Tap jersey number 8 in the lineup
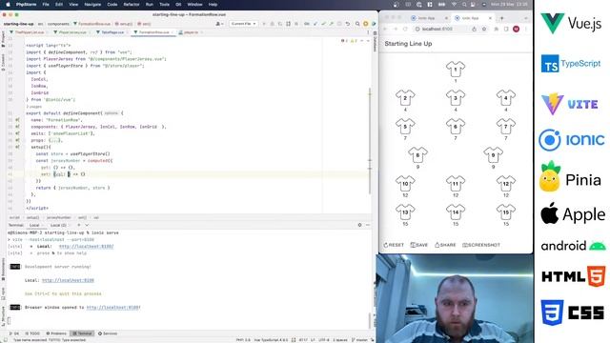The image size is (610, 343). pos(417,155)
